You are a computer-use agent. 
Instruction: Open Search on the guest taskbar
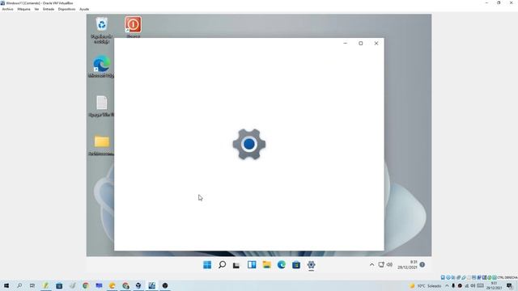(x=222, y=264)
